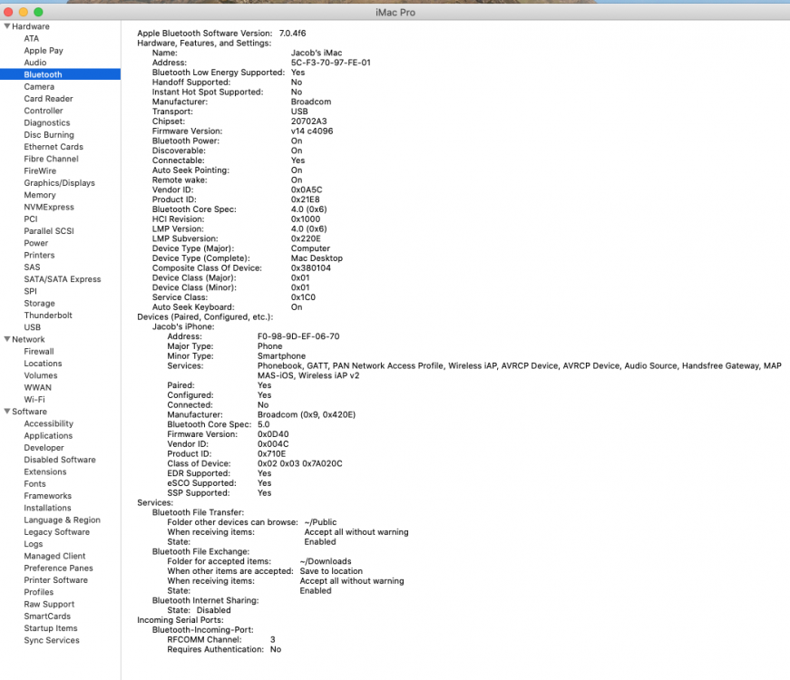Select Startup Items in the sidebar
The height and width of the screenshot is (680, 790).
pos(51,628)
